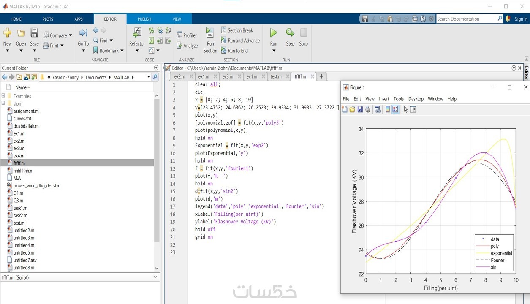
Task: Click New Figure icon in Figure 1 toolbar
Action: point(345,109)
